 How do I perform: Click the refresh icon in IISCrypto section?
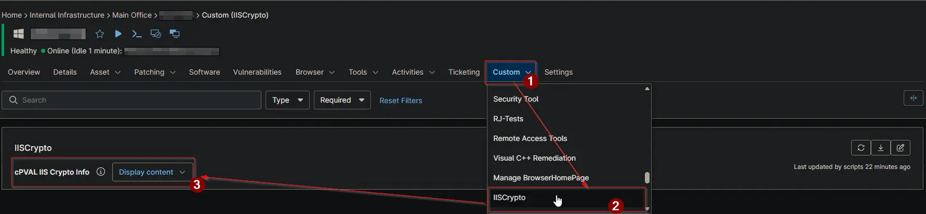point(861,148)
